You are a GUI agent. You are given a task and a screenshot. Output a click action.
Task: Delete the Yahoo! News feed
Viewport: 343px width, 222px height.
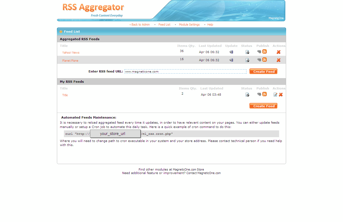click(x=279, y=52)
